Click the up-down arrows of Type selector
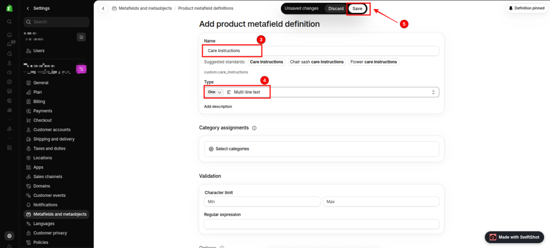The image size is (550, 248). tap(433, 92)
